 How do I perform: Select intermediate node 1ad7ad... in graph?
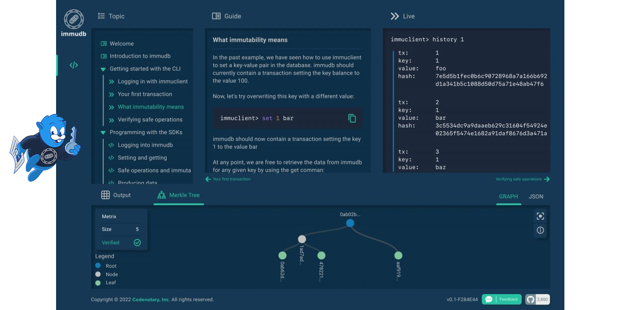(x=302, y=239)
